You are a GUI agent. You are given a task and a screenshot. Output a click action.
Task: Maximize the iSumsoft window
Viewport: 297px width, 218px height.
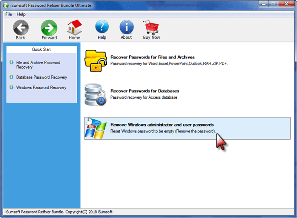(x=273, y=4)
